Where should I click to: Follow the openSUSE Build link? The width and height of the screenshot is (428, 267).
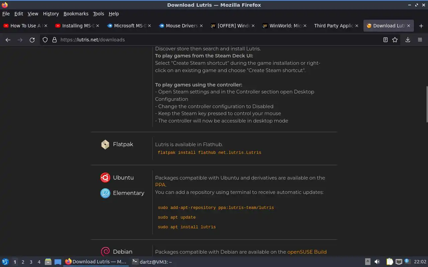tap(307, 252)
